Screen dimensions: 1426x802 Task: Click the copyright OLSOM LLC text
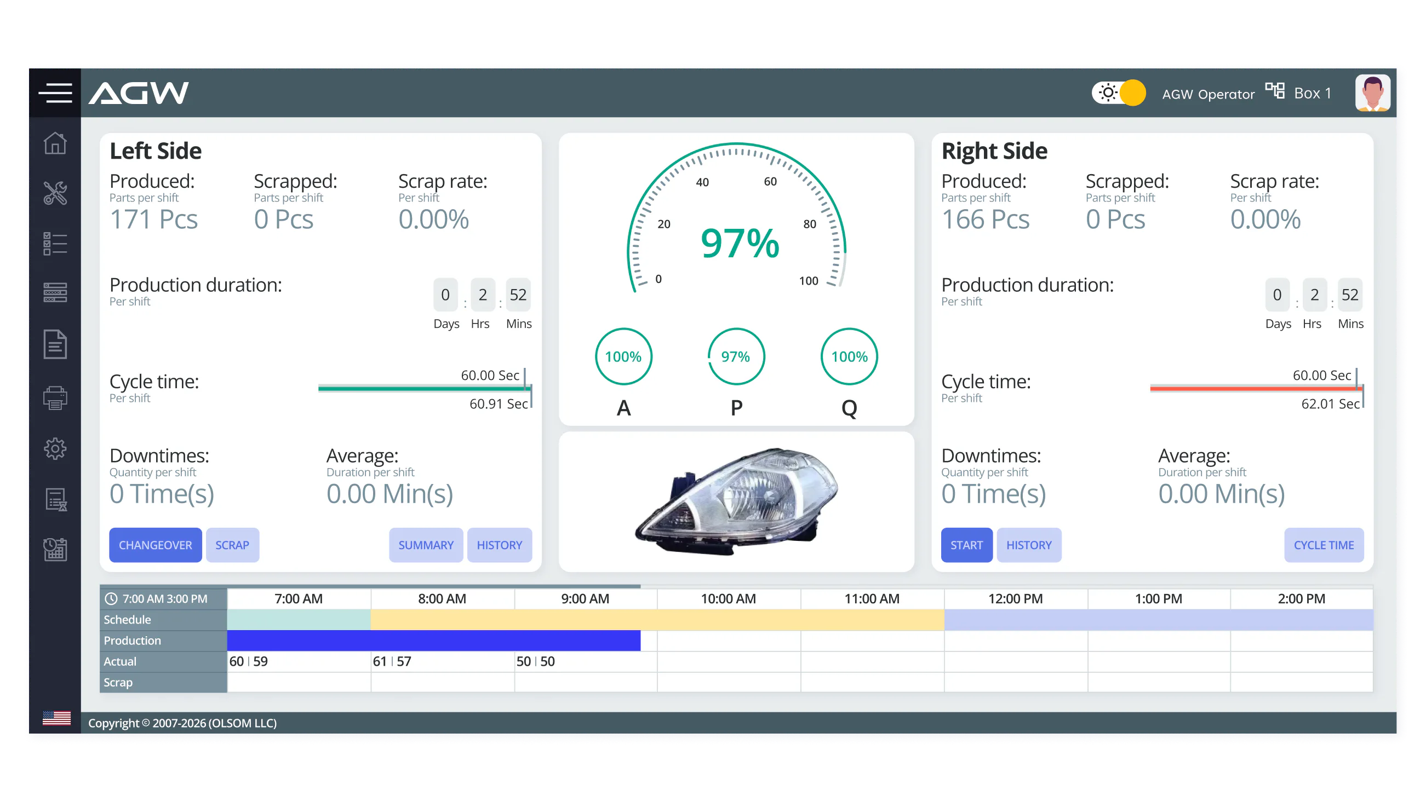182,723
